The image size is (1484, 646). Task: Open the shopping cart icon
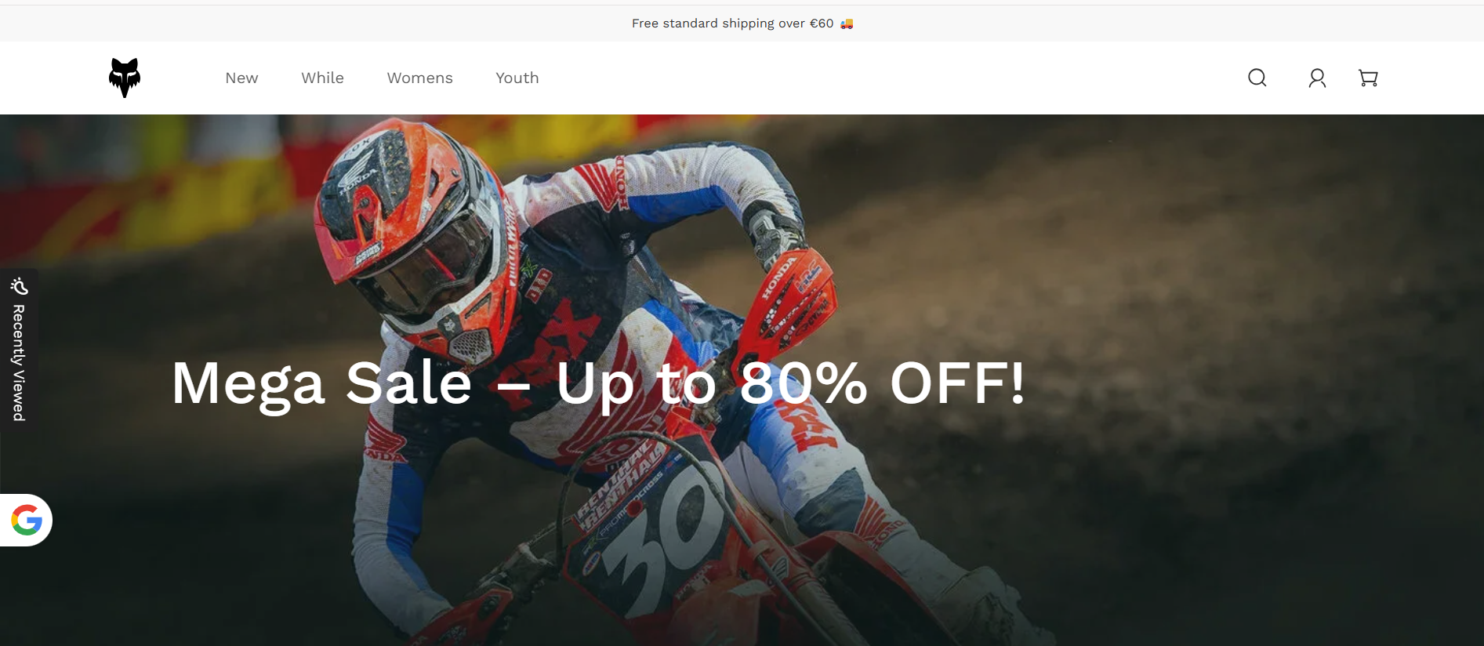pos(1368,78)
